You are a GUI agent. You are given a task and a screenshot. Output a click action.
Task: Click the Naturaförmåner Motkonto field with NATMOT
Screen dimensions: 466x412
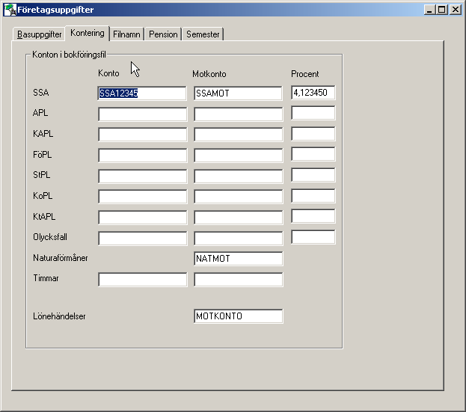238,259
